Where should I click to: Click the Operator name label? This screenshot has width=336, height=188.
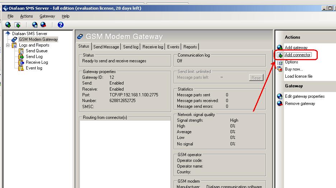tap(190, 166)
